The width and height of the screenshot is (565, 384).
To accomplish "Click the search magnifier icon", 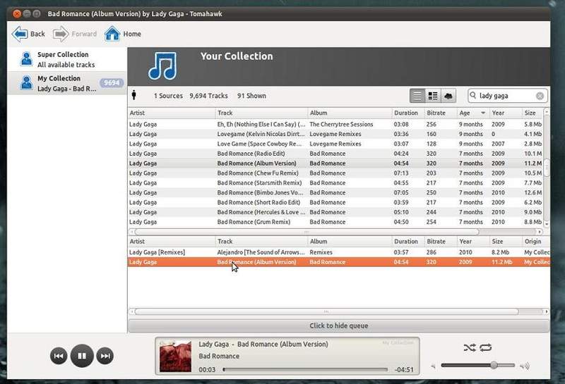I will click(x=473, y=95).
